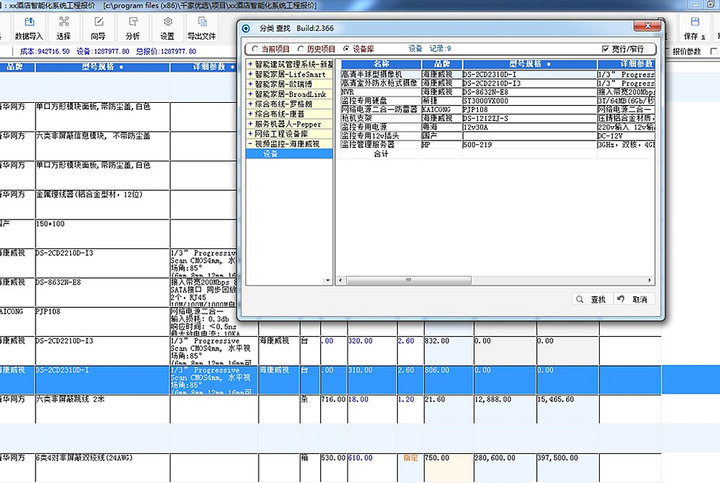Viewport: 720px width, 483px height.
Task: Expand the 网络工程设备库 tree node
Action: pos(250,134)
